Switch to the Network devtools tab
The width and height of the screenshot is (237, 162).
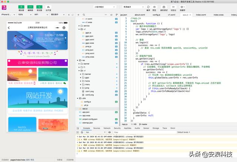pos(107,128)
